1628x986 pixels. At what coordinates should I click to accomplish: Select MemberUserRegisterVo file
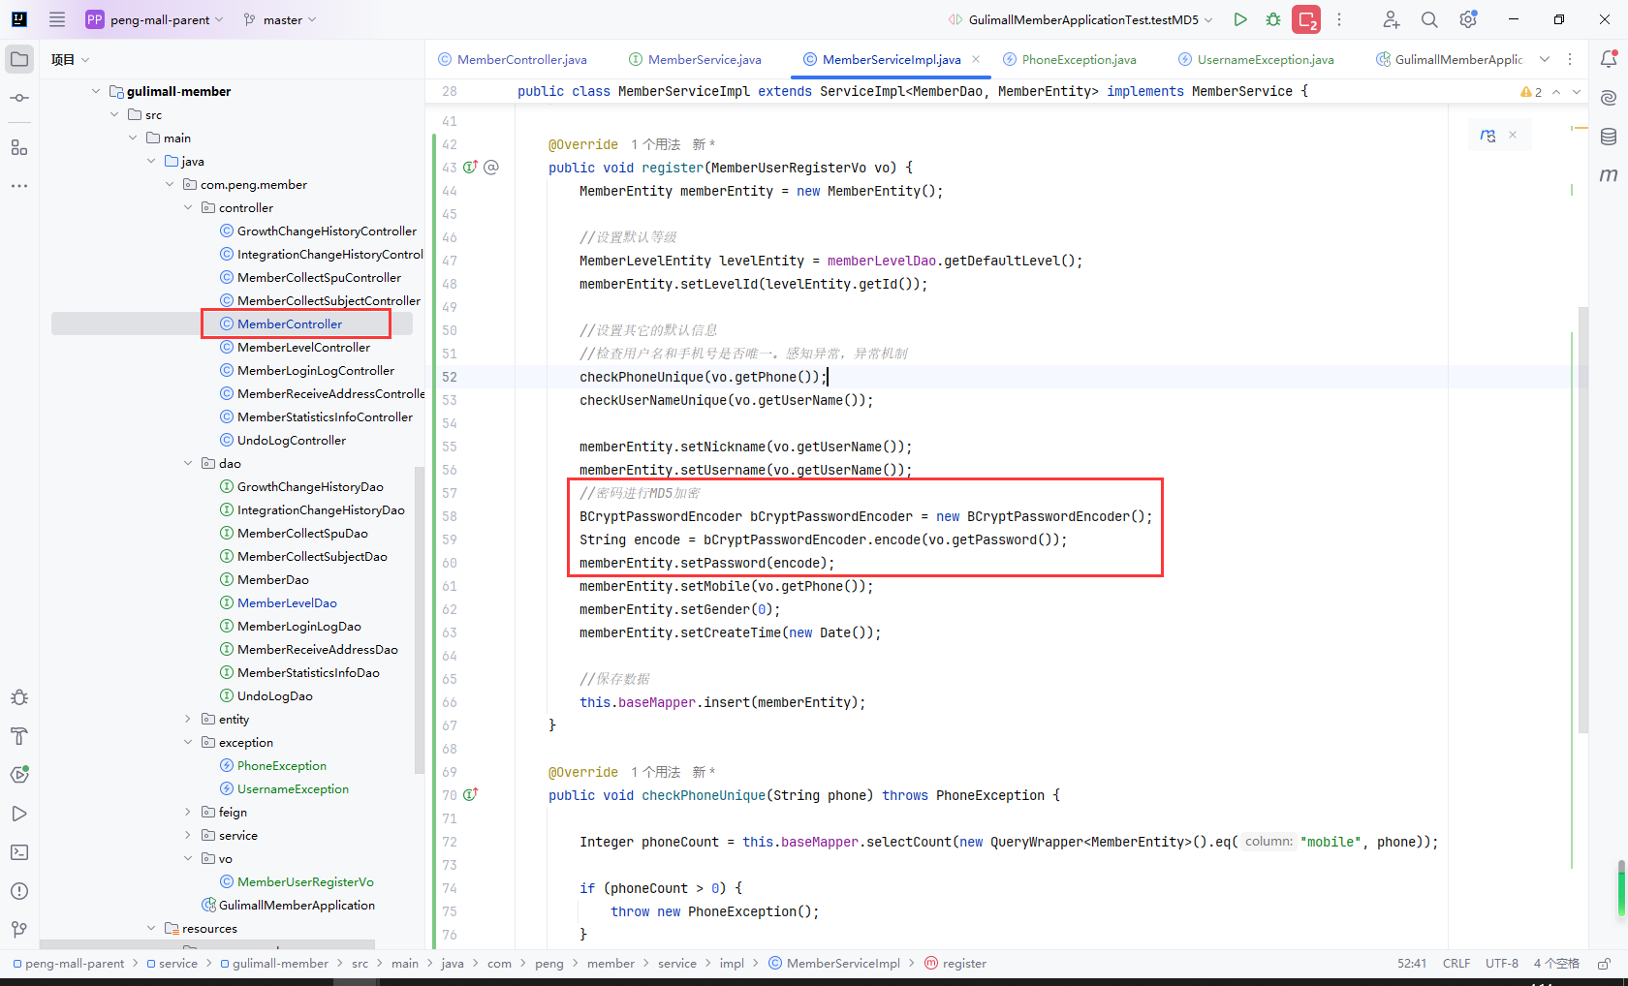pos(305,881)
